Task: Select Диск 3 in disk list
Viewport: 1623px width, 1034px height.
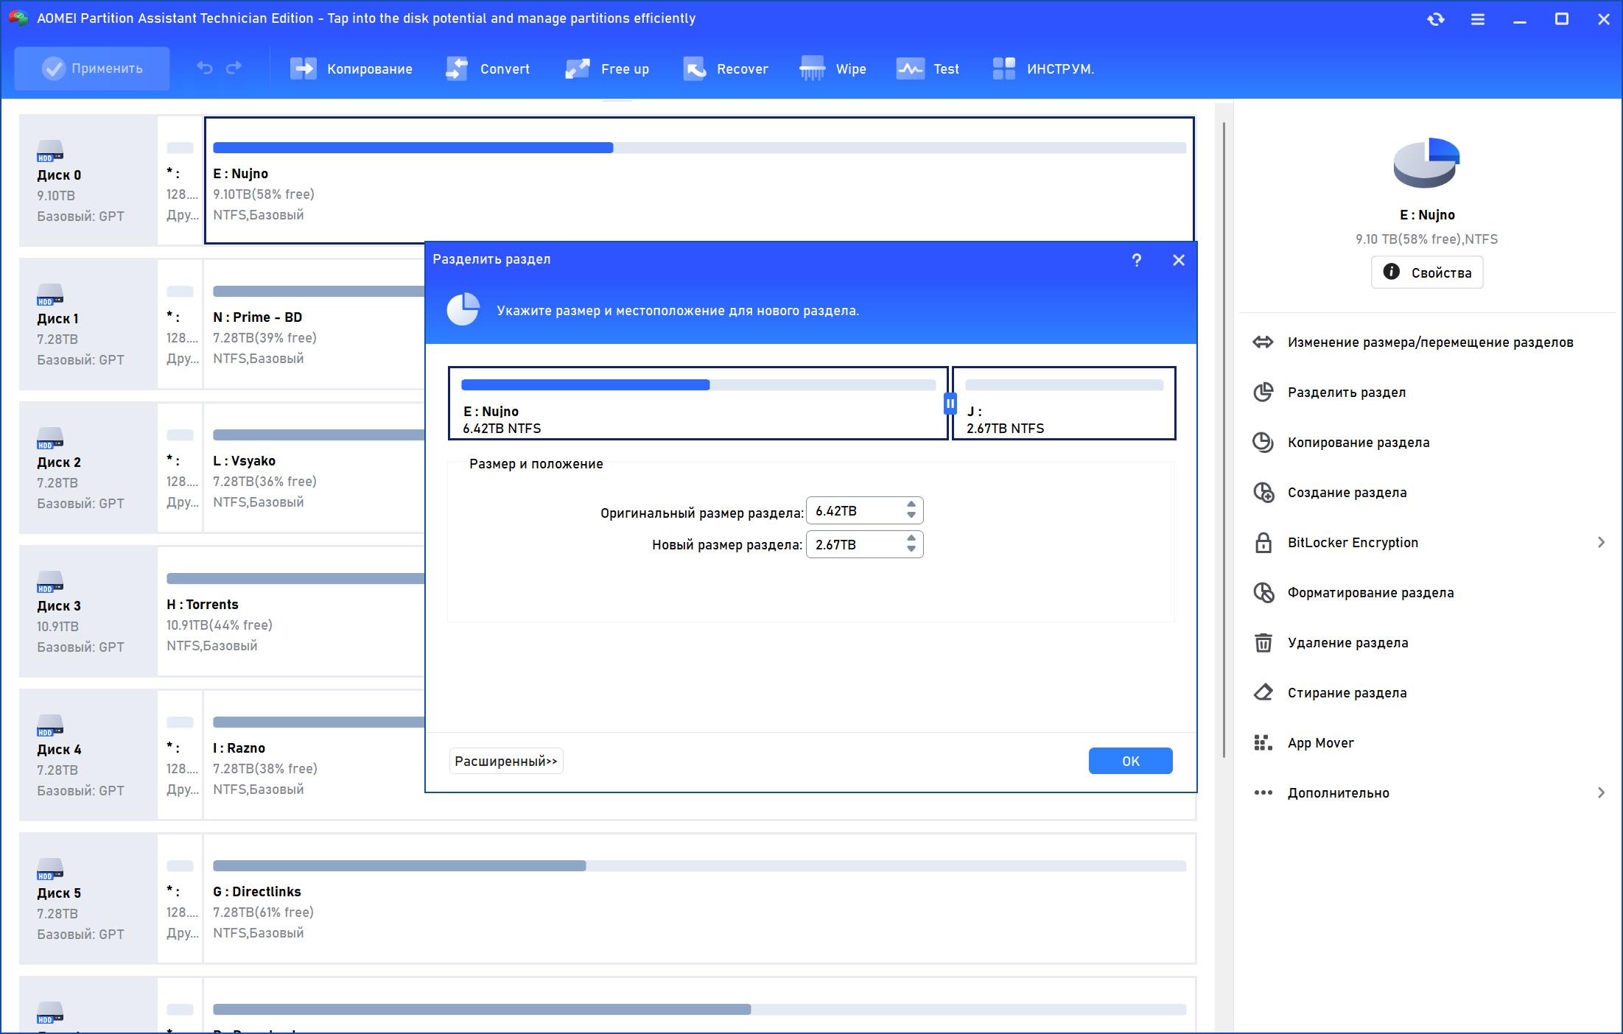Action: tap(88, 611)
